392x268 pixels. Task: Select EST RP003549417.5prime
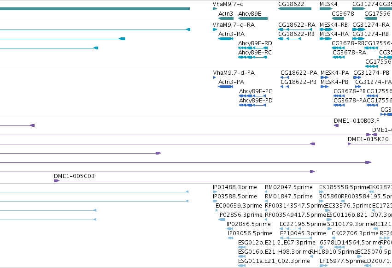pos(266,220)
